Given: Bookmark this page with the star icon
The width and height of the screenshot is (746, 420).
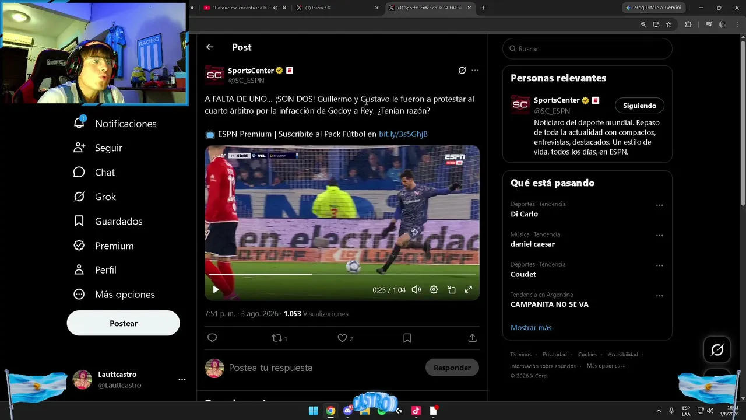Looking at the screenshot, I should (x=668, y=24).
